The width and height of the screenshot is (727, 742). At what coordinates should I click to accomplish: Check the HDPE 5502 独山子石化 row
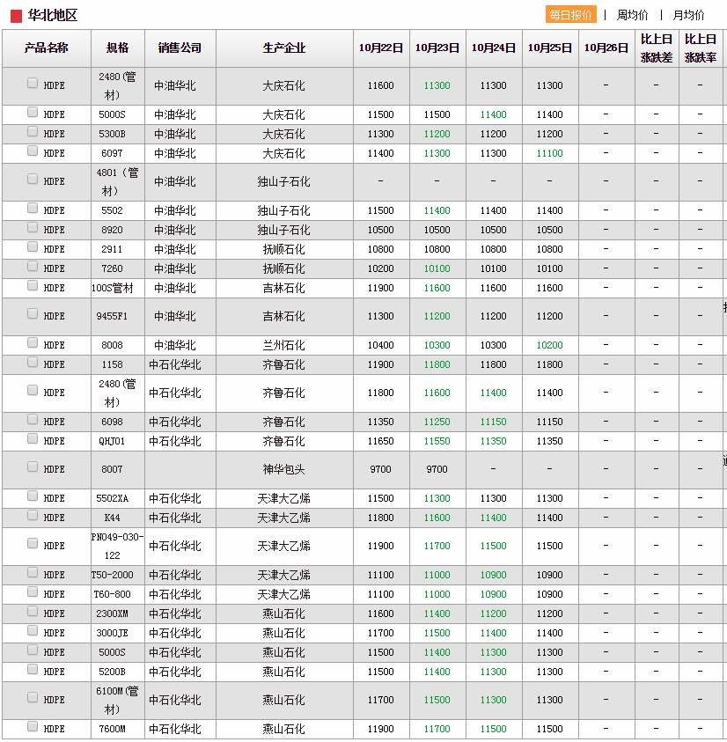click(33, 209)
